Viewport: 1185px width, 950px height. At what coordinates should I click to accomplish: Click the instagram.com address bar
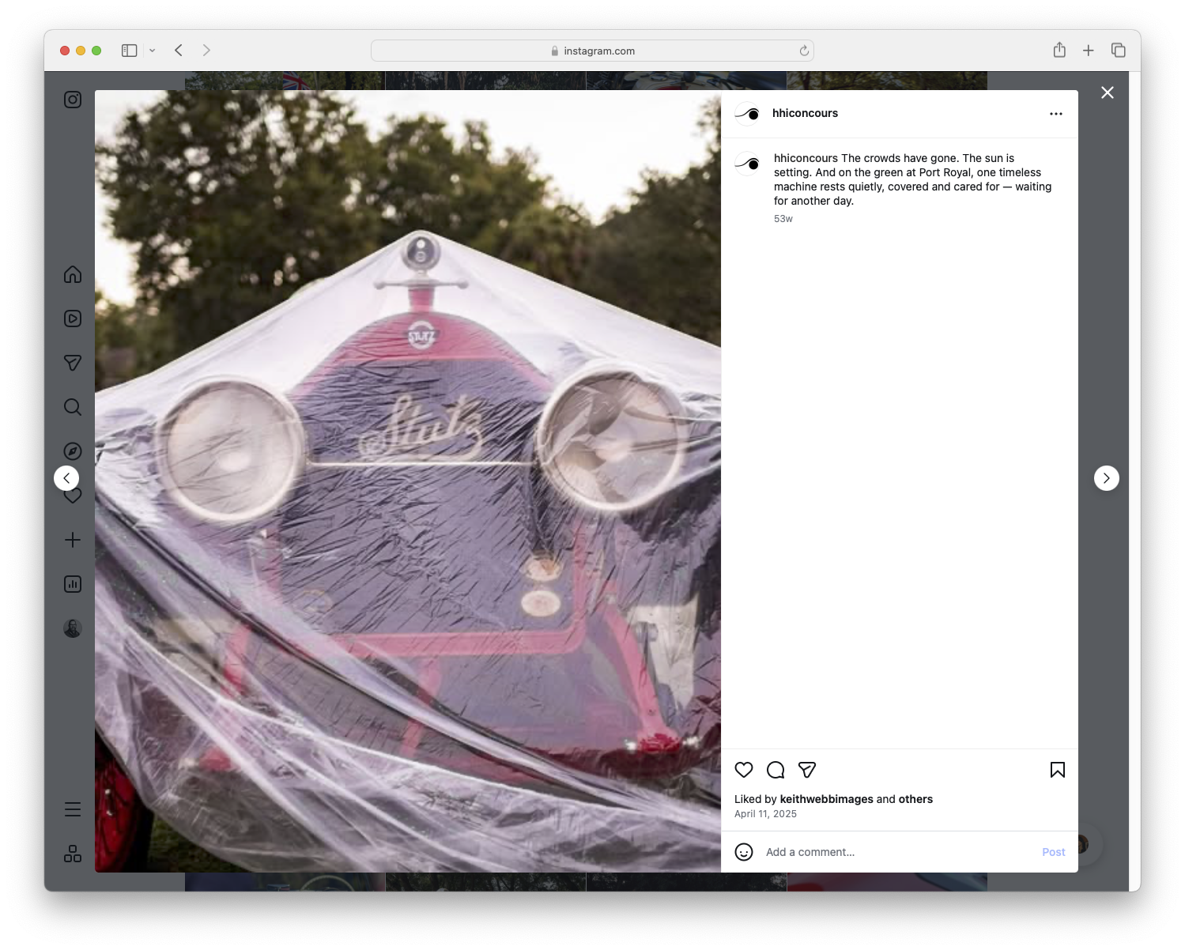pos(592,51)
